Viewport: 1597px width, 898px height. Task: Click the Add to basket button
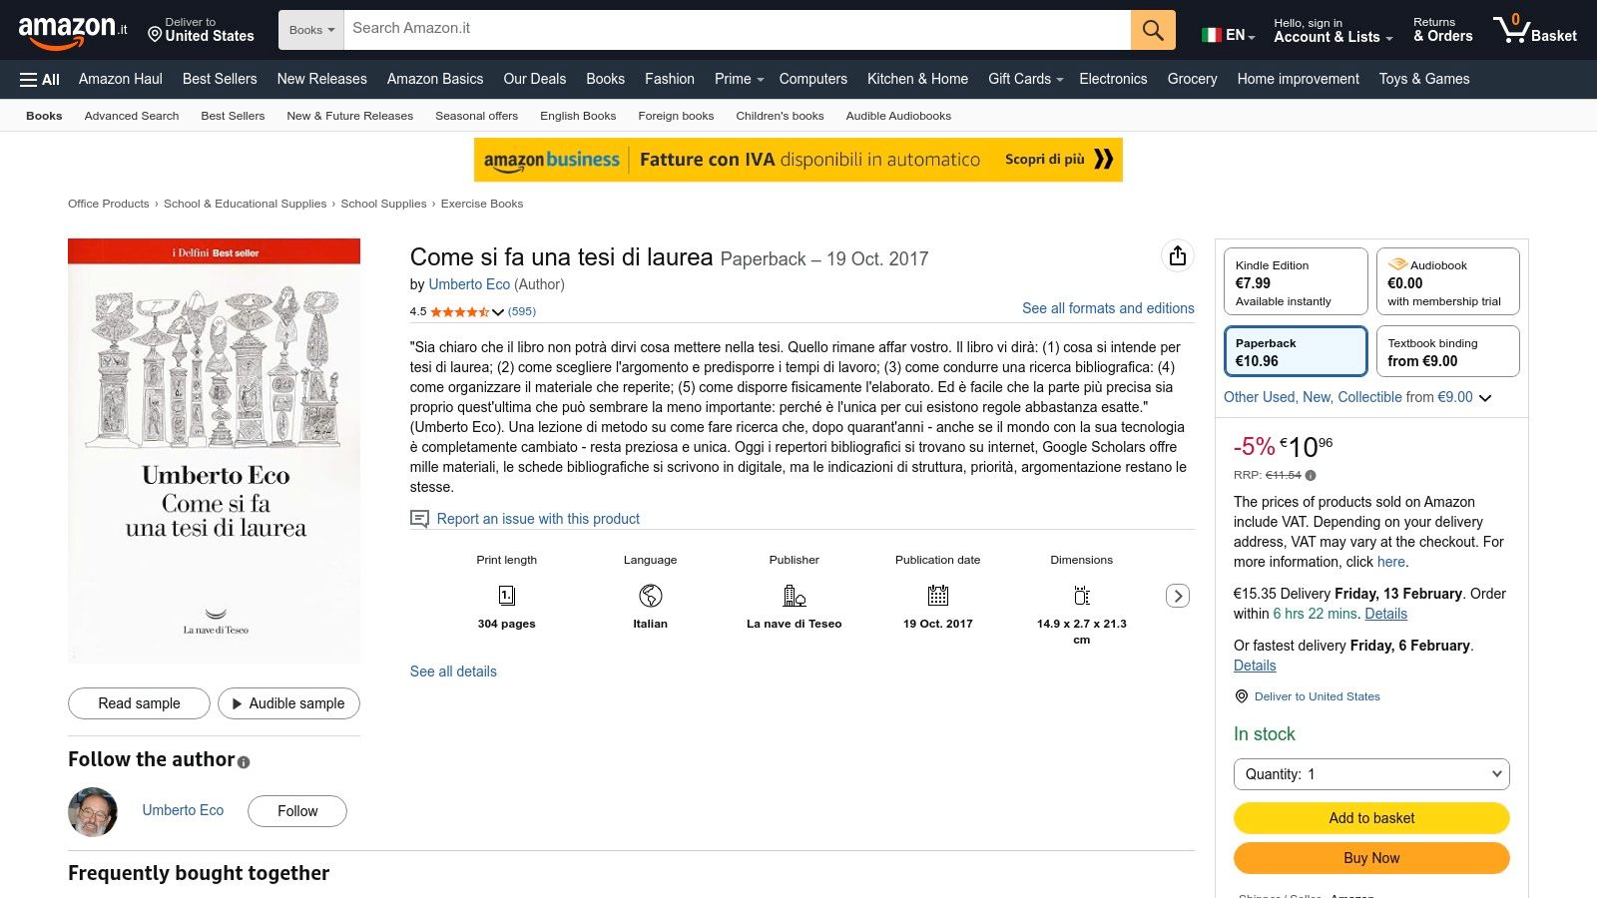1371,818
